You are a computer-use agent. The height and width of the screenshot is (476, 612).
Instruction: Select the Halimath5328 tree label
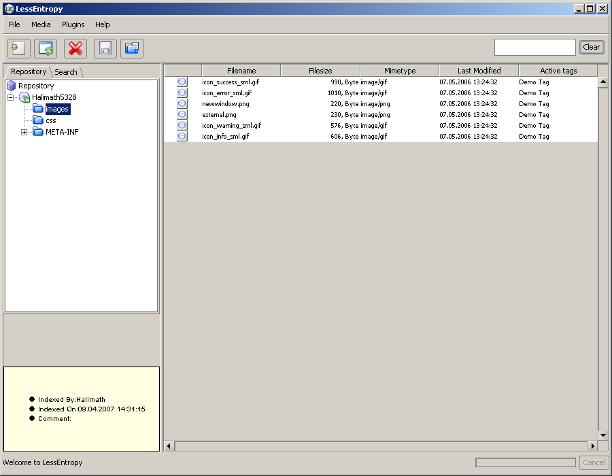[54, 97]
